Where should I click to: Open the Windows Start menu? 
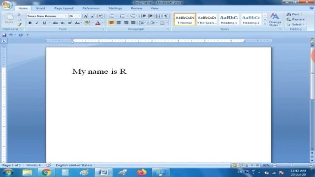pos(8,173)
